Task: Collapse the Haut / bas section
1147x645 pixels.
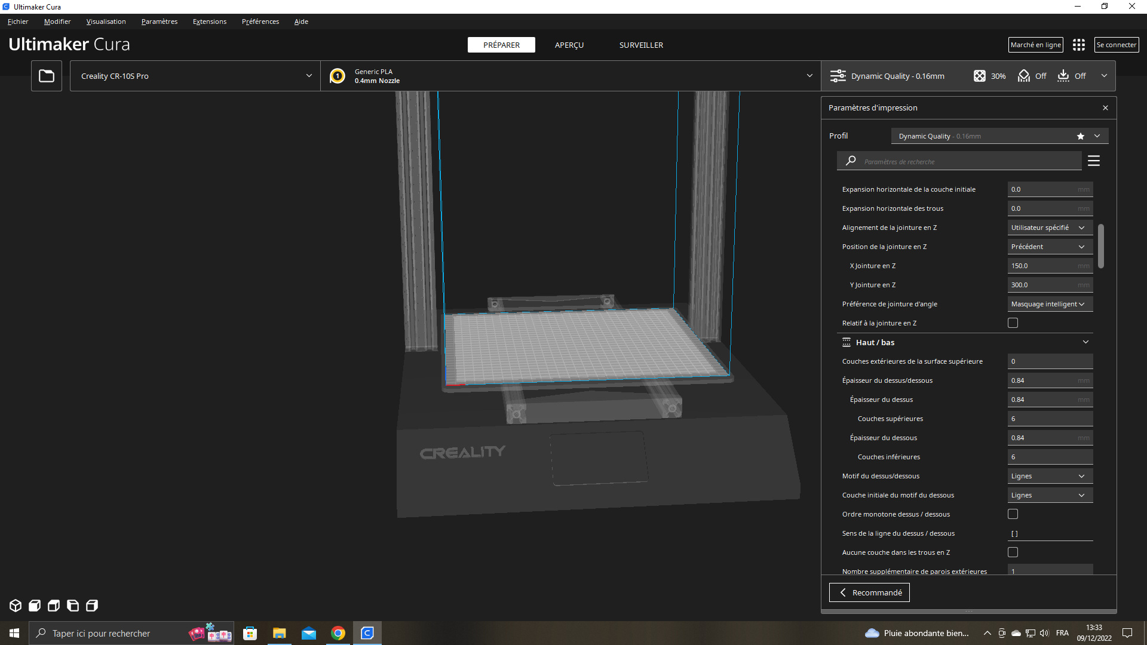Action: pyautogui.click(x=1085, y=342)
